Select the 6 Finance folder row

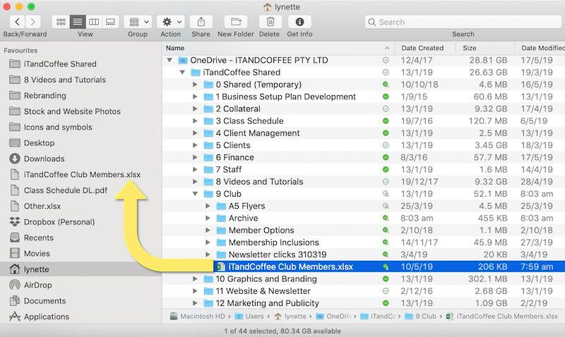364,157
